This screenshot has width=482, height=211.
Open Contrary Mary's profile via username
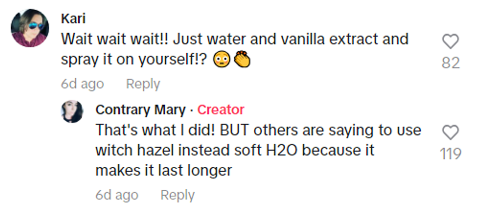140,110
